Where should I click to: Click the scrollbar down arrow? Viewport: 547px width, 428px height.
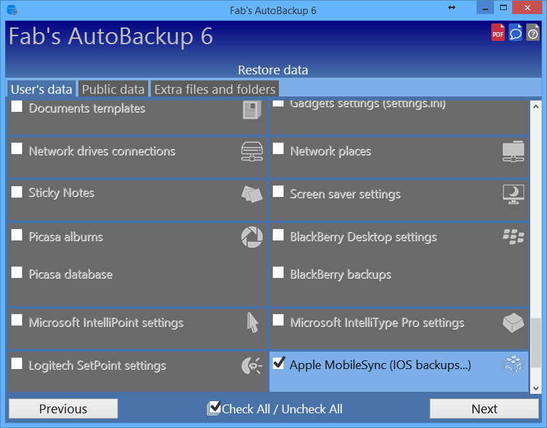click(x=536, y=388)
